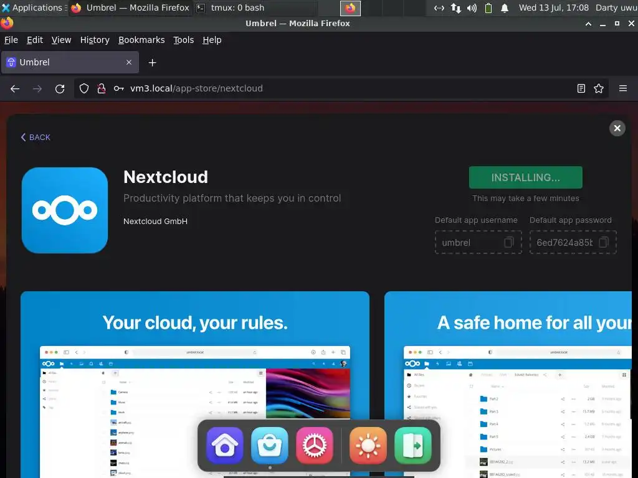Open 'Your cloud, your rules' screenshot
Viewport: 638px width, 478px height.
[195, 384]
